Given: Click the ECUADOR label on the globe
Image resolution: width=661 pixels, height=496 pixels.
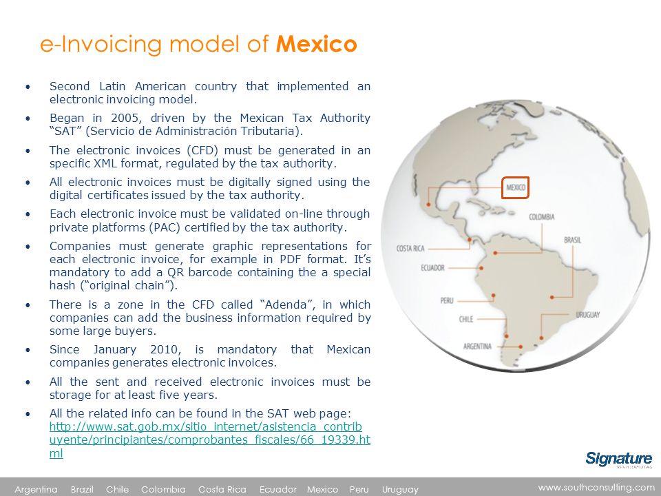Looking at the screenshot, I should point(432,268).
